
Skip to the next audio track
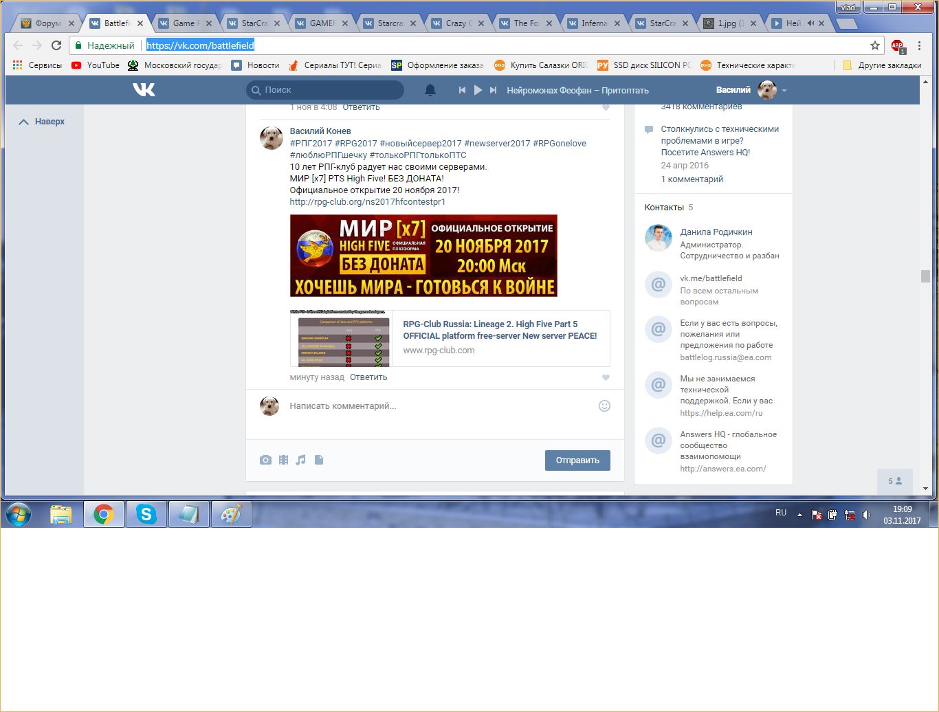pos(493,90)
